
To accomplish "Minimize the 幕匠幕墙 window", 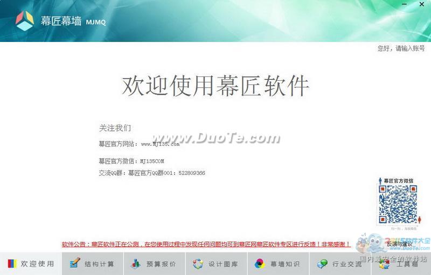I will coord(404,4).
